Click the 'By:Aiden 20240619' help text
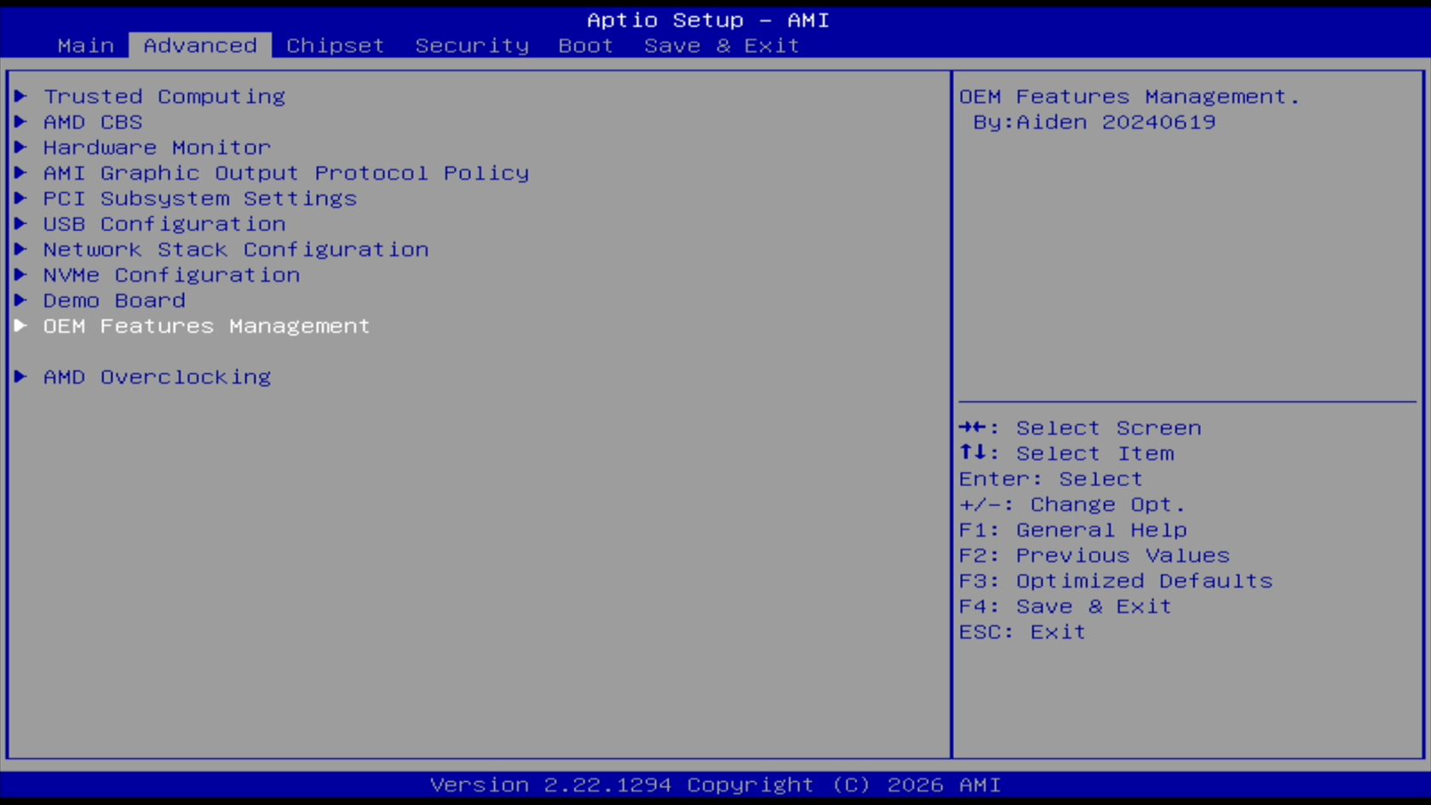 pos(1095,122)
